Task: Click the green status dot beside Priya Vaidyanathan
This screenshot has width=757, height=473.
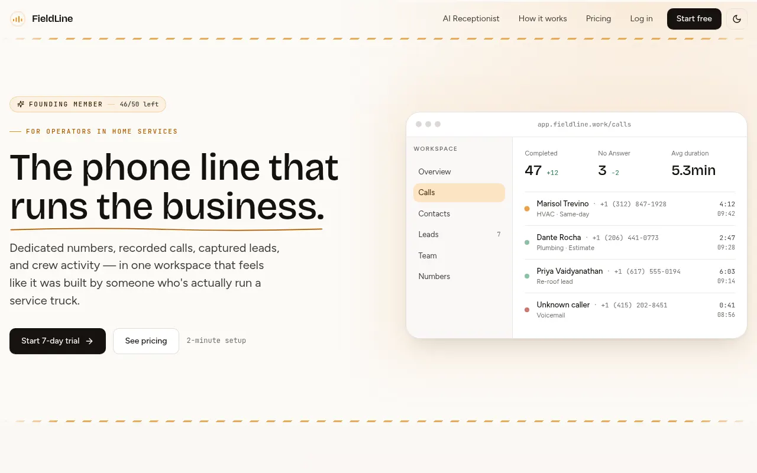Action: tap(527, 276)
